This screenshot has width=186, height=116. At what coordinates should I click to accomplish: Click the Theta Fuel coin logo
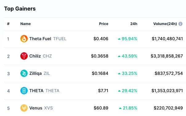(x=24, y=39)
